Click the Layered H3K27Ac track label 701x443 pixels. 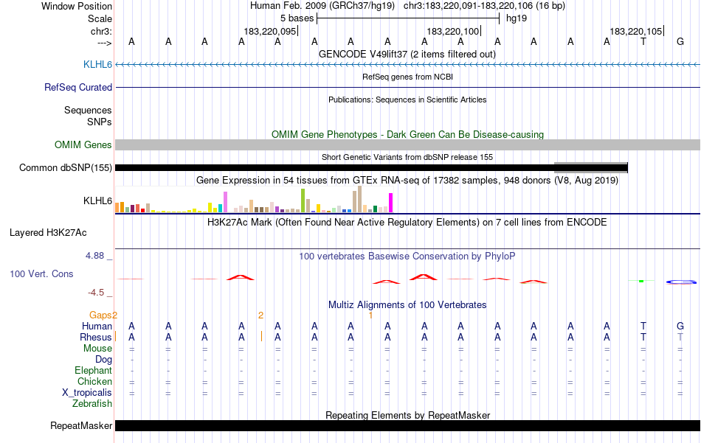(48, 233)
